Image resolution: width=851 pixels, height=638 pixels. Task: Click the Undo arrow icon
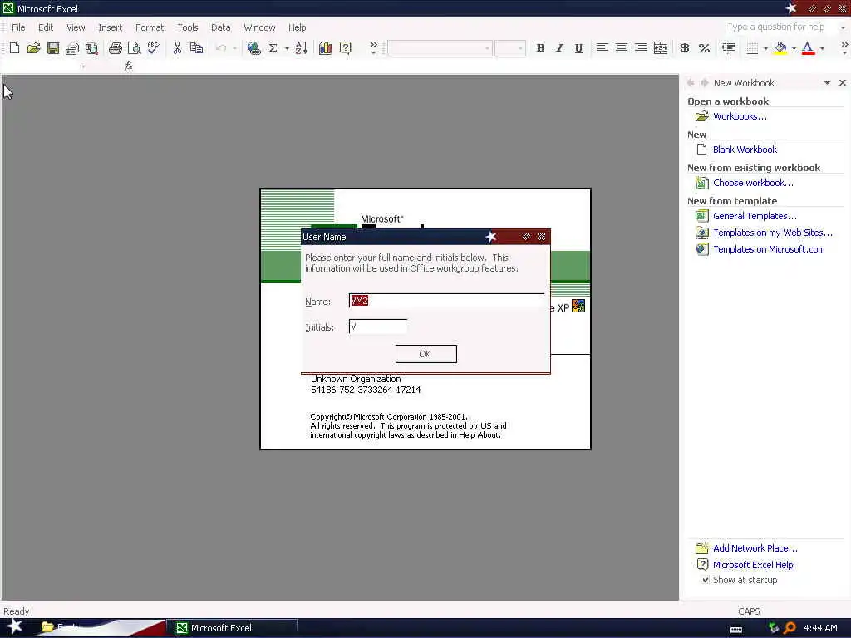[x=221, y=48]
